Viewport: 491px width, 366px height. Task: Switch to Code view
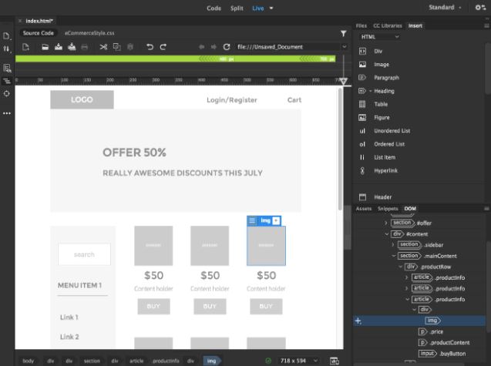coord(214,8)
